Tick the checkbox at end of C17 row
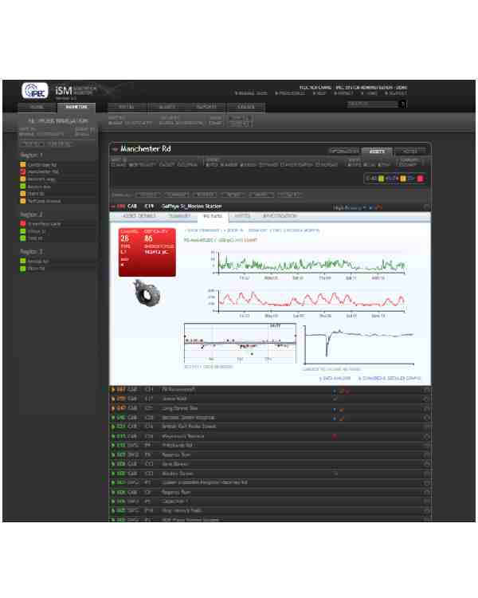The width and height of the screenshot is (478, 598). click(426, 399)
